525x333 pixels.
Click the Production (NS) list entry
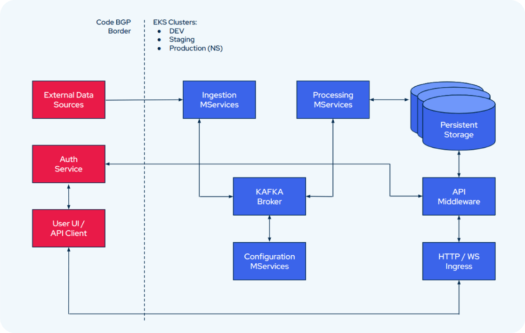196,48
